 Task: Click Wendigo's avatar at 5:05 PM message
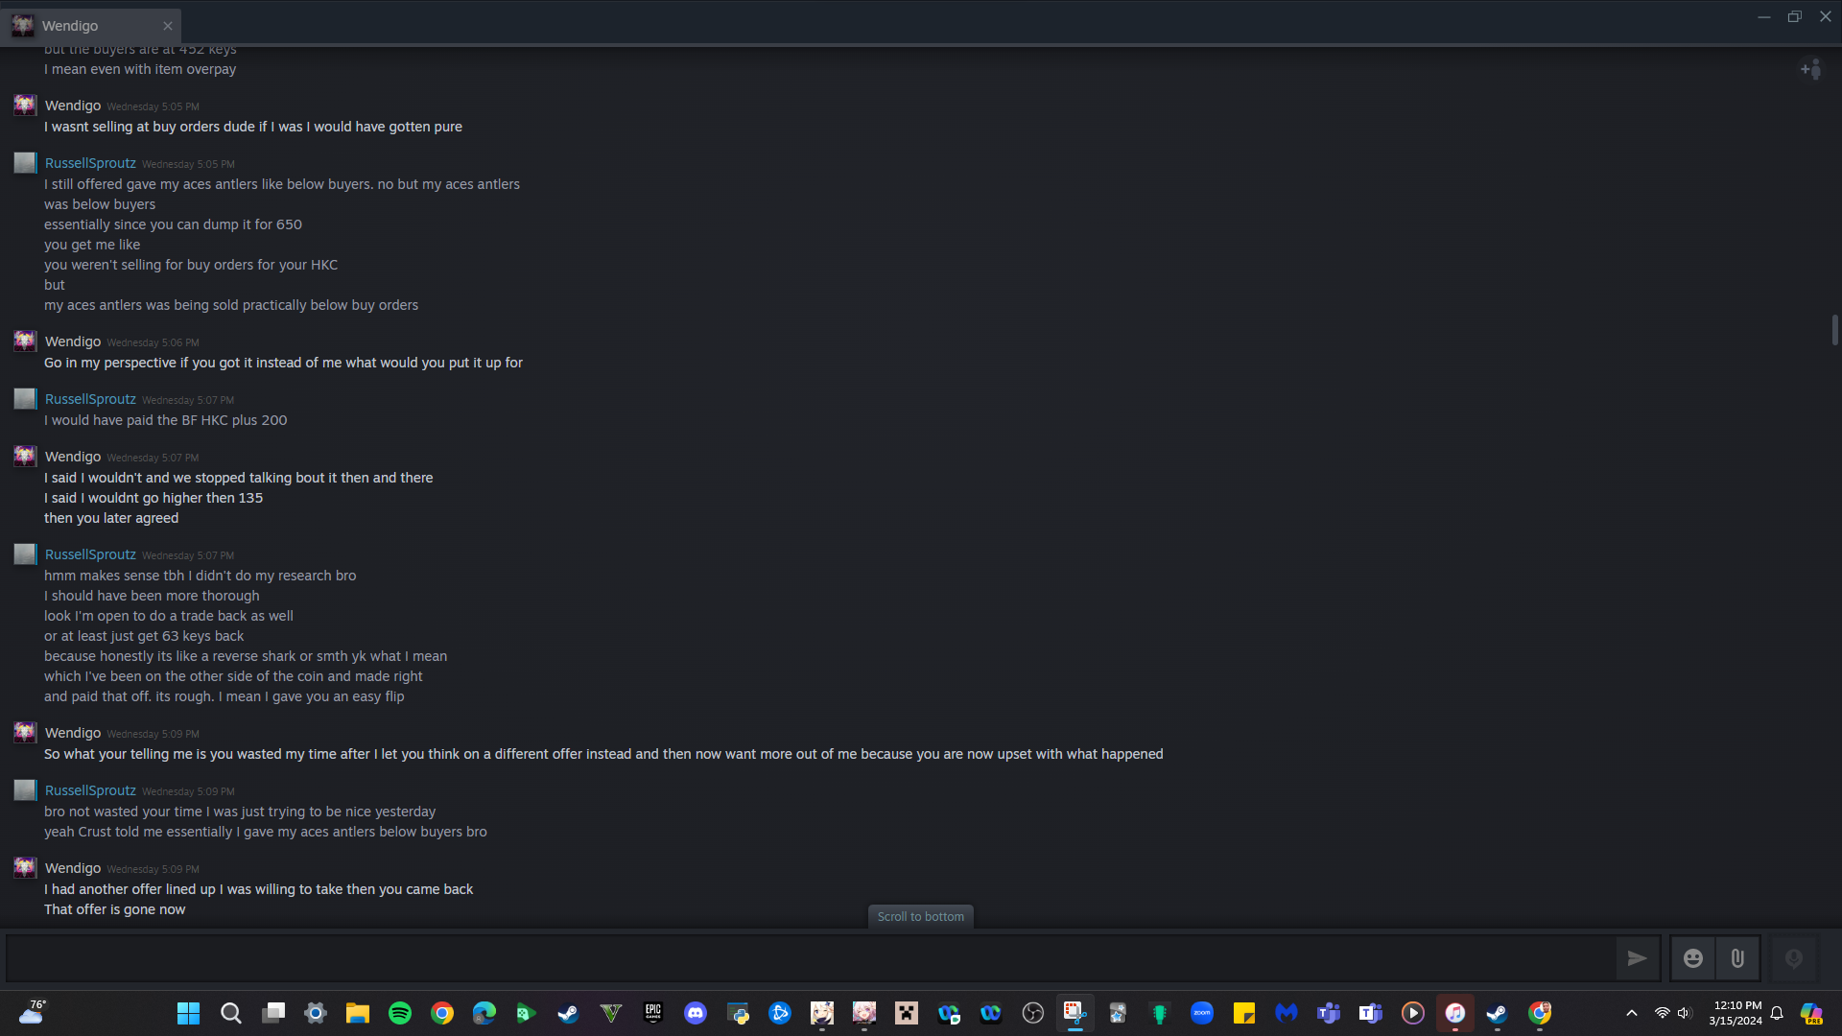[25, 106]
